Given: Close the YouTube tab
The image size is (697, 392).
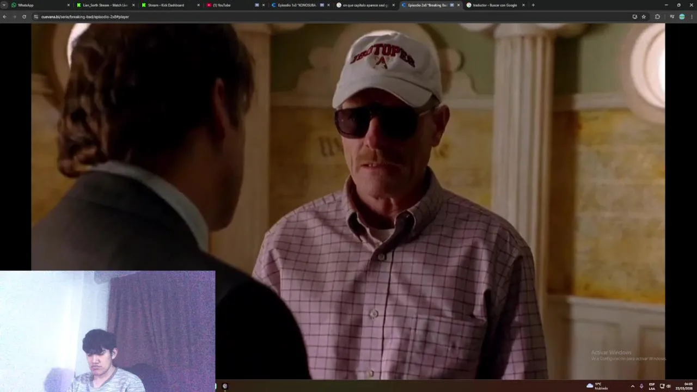Looking at the screenshot, I should tap(264, 5).
